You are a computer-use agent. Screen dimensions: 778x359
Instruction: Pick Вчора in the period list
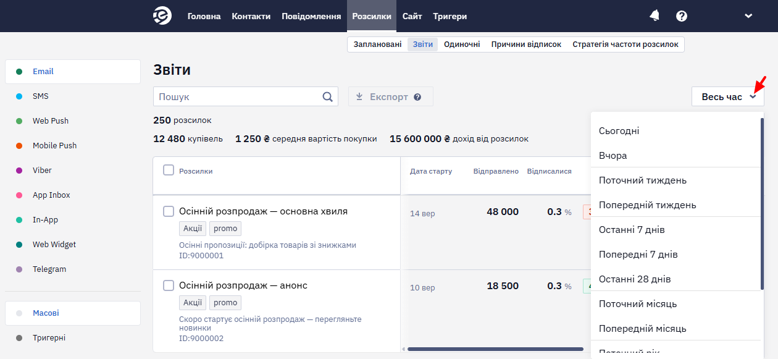pos(676,156)
